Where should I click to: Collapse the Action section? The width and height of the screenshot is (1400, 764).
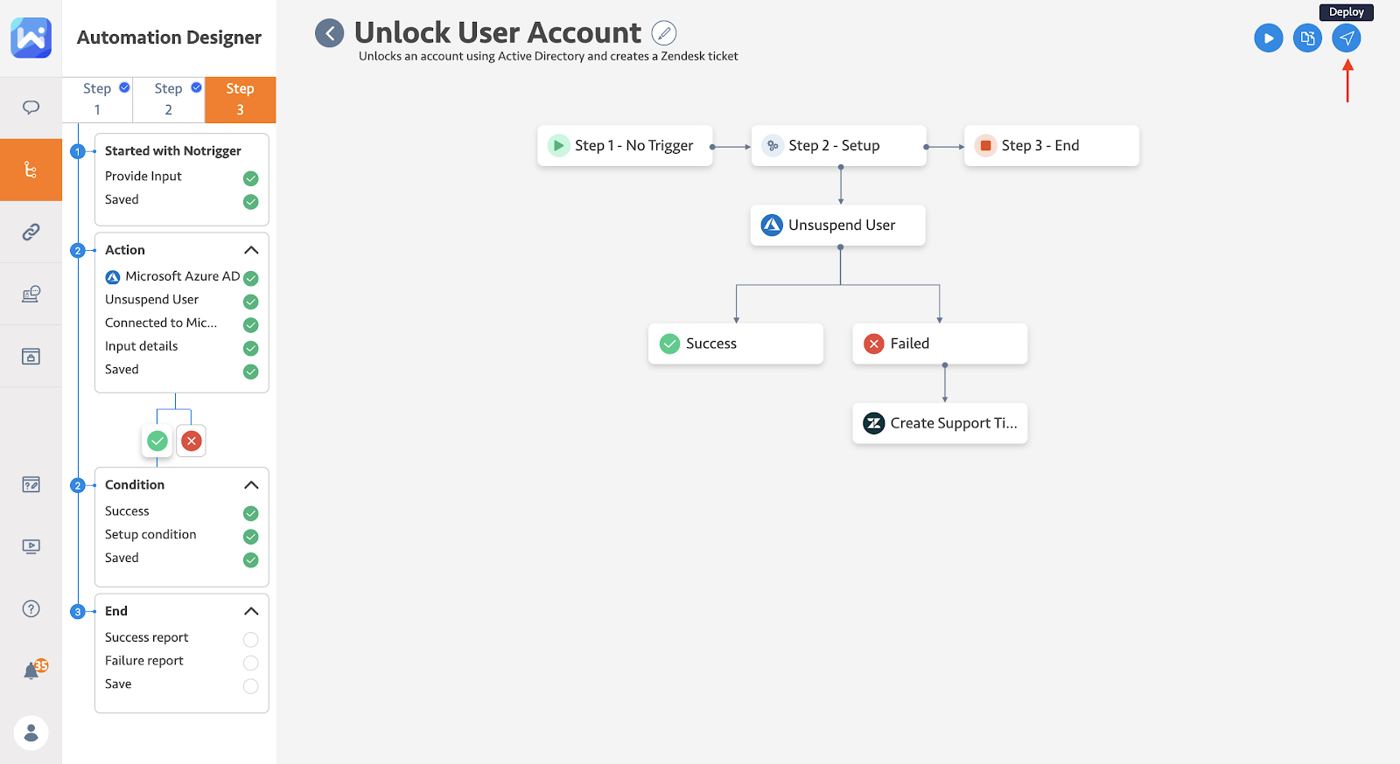tap(251, 250)
